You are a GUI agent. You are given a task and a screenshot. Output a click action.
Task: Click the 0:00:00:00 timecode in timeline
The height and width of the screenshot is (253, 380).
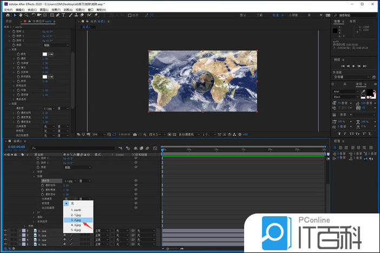(16, 147)
